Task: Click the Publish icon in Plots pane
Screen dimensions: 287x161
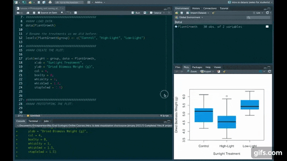Action: [x=261, y=72]
